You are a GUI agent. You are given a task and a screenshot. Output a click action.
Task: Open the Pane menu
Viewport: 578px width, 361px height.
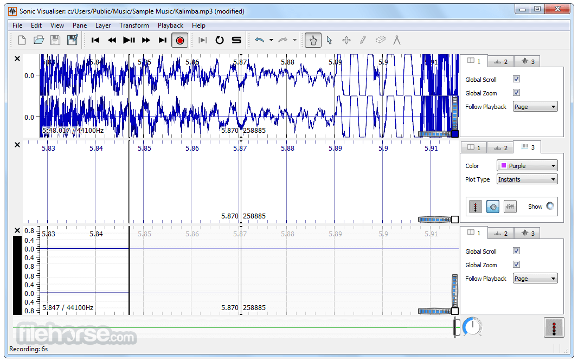coord(80,25)
